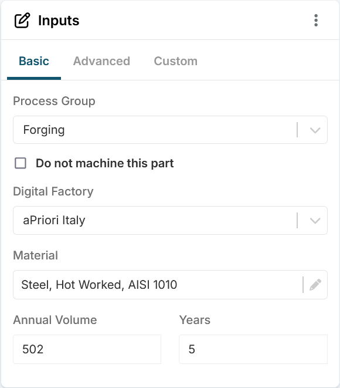Click the Process Group chevron arrow
Image resolution: width=340 pixels, height=388 pixels.
click(315, 130)
